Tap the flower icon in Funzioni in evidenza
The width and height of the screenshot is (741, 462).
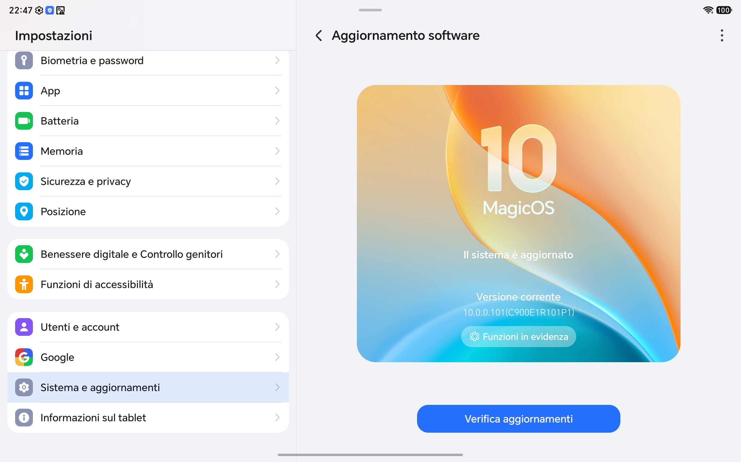[474, 337]
